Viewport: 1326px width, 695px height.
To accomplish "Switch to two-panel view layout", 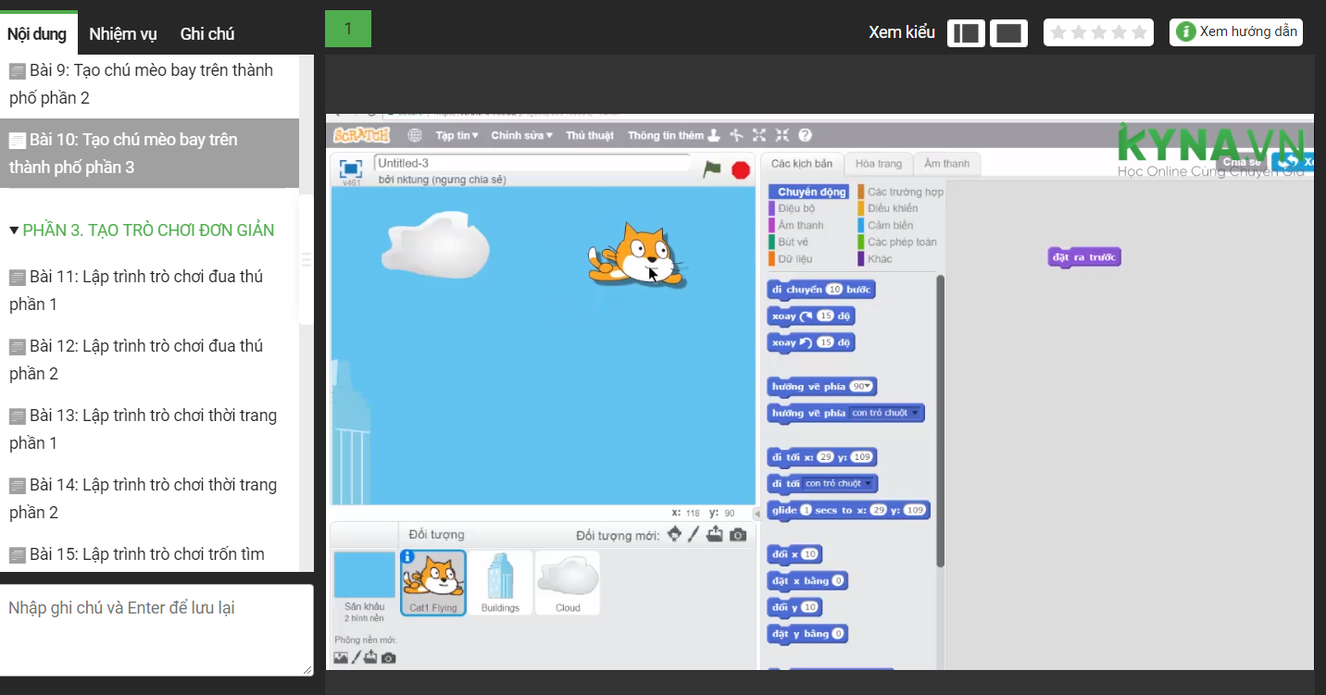I will click(x=966, y=32).
